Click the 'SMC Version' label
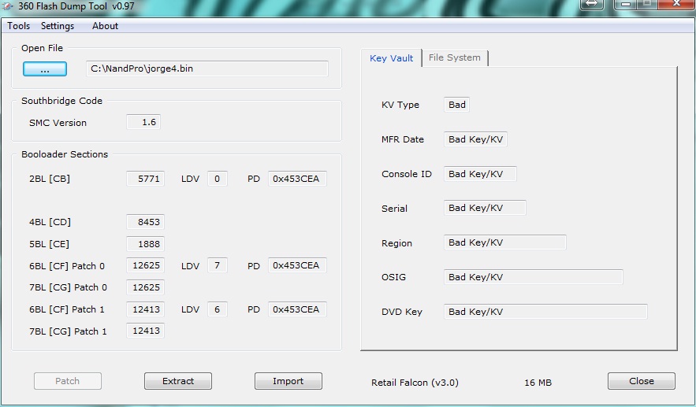 pyautogui.click(x=58, y=123)
